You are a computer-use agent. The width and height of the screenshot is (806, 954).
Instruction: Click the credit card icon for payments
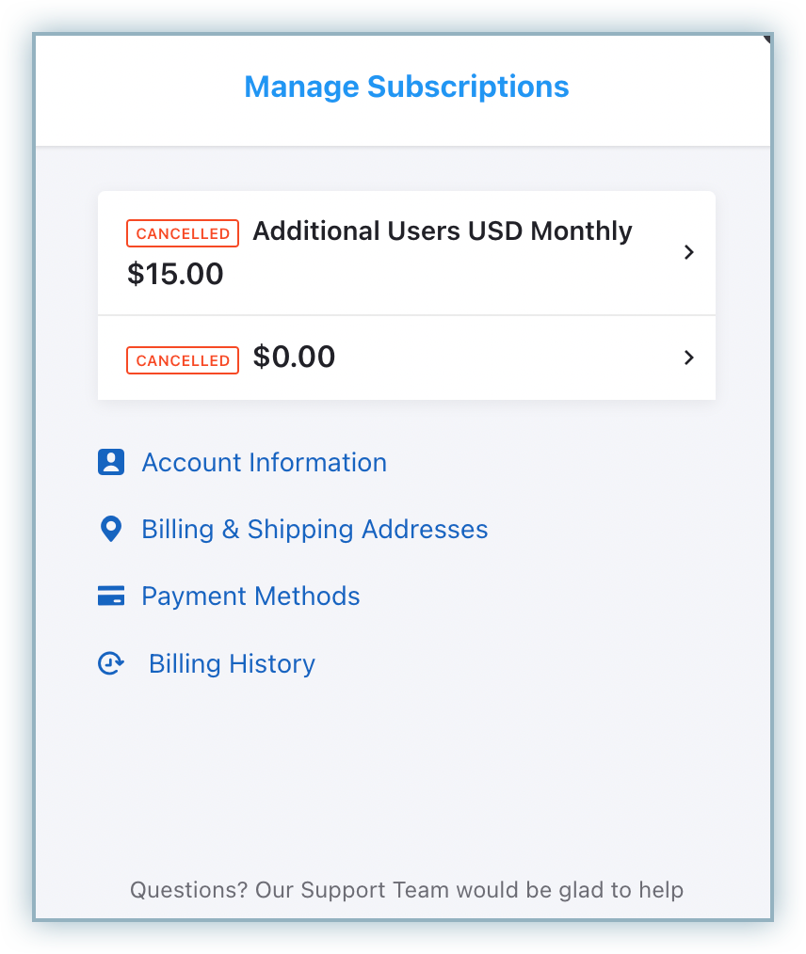(x=111, y=596)
